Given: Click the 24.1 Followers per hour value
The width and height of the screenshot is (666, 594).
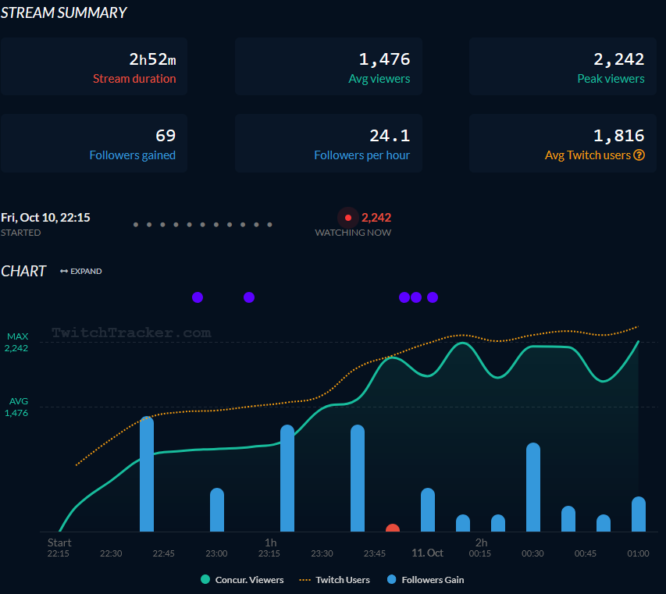Looking at the screenshot, I should [390, 136].
